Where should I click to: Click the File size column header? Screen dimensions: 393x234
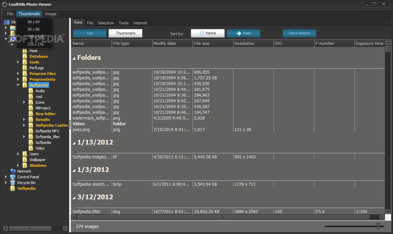(213, 43)
